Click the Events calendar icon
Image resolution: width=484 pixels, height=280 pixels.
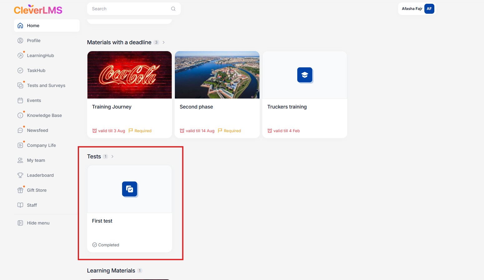point(20,100)
